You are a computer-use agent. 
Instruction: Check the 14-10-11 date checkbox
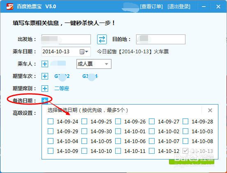pos(118,151)
